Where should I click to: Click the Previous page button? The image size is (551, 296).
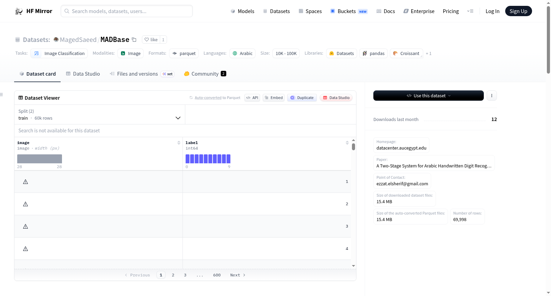pyautogui.click(x=137, y=275)
